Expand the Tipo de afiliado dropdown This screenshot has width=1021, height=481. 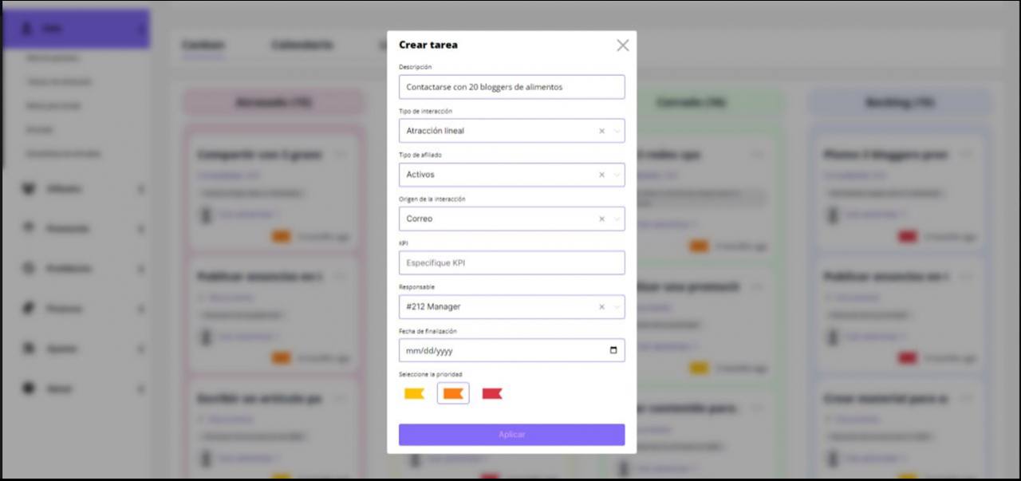617,175
